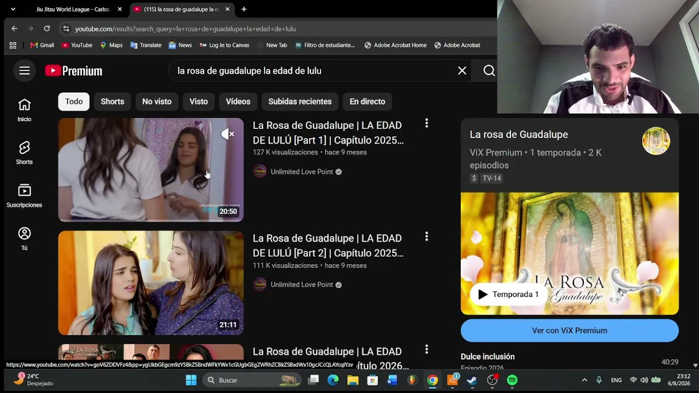Screen dimensions: 699x393
Task: Open File Explorer from the taskbar
Action: 353,380
